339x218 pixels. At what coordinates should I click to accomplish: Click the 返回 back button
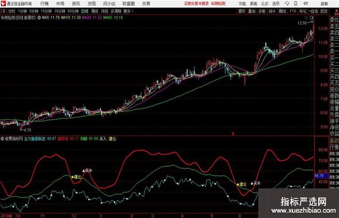324,11
